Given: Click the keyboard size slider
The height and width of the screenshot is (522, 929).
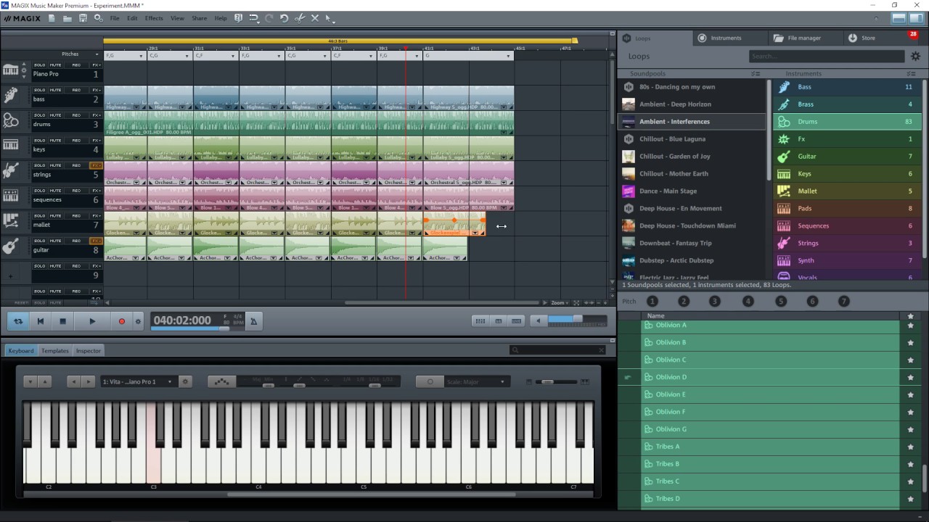Looking at the screenshot, I should 557,381.
